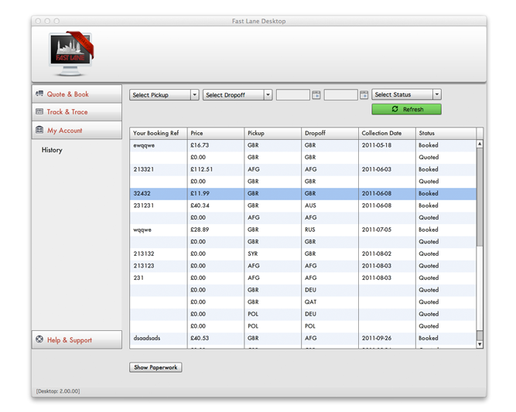The width and height of the screenshot is (516, 412).
Task: Select the booking ref wqqwe
Action: click(x=142, y=230)
